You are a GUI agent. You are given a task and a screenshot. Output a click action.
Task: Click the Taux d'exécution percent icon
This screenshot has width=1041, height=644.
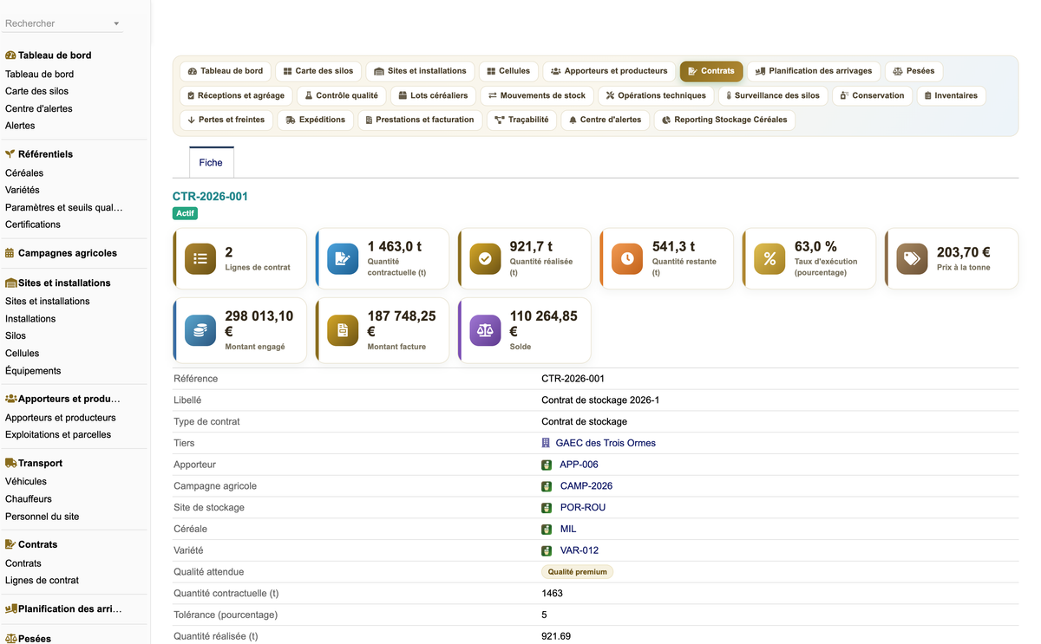coord(769,258)
